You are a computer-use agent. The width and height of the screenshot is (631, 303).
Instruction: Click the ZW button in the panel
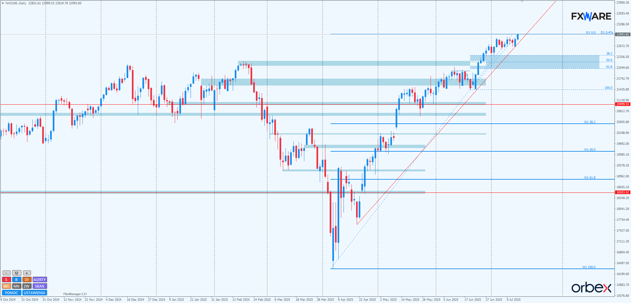pyautogui.click(x=27, y=286)
